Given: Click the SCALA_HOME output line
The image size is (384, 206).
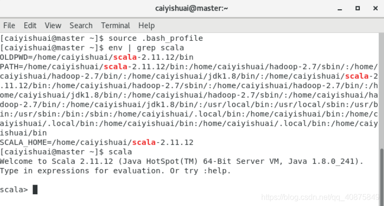Looking at the screenshot, I should click(97, 142).
